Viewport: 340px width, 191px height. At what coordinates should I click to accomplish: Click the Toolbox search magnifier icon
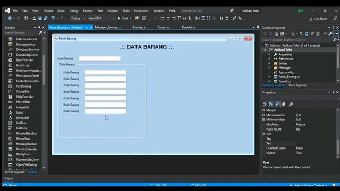click(40, 33)
